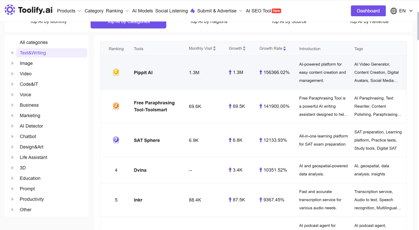Click the orange rank 2 medal icon
419x230 pixels.
[x=116, y=106]
